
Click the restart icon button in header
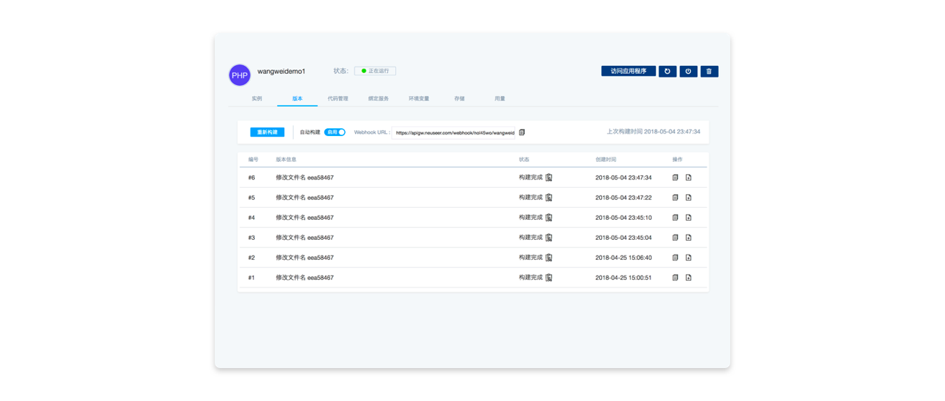pyautogui.click(x=667, y=72)
